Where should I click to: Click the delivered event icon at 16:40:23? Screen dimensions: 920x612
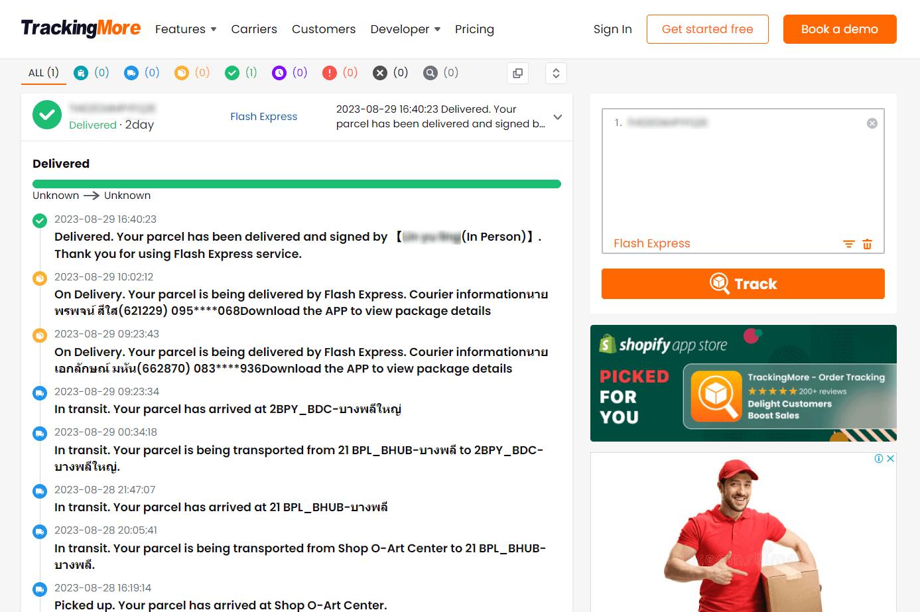40,220
